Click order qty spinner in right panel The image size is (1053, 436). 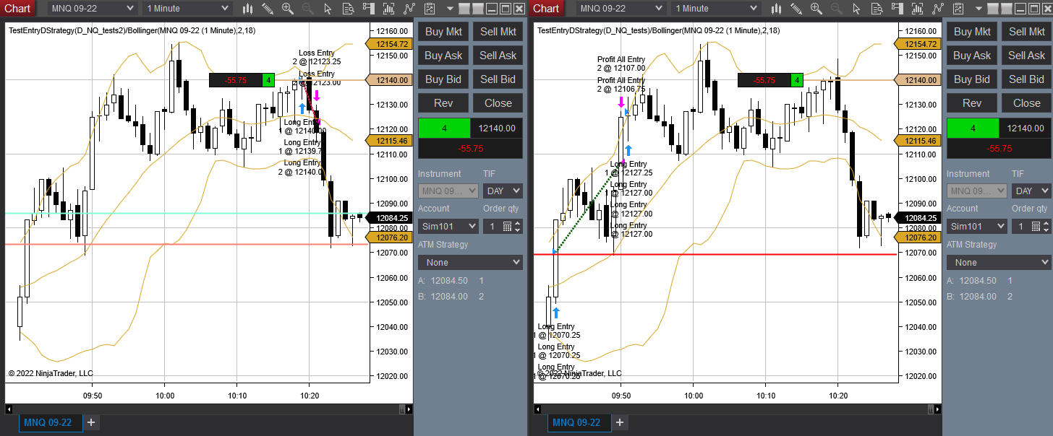tap(1046, 227)
